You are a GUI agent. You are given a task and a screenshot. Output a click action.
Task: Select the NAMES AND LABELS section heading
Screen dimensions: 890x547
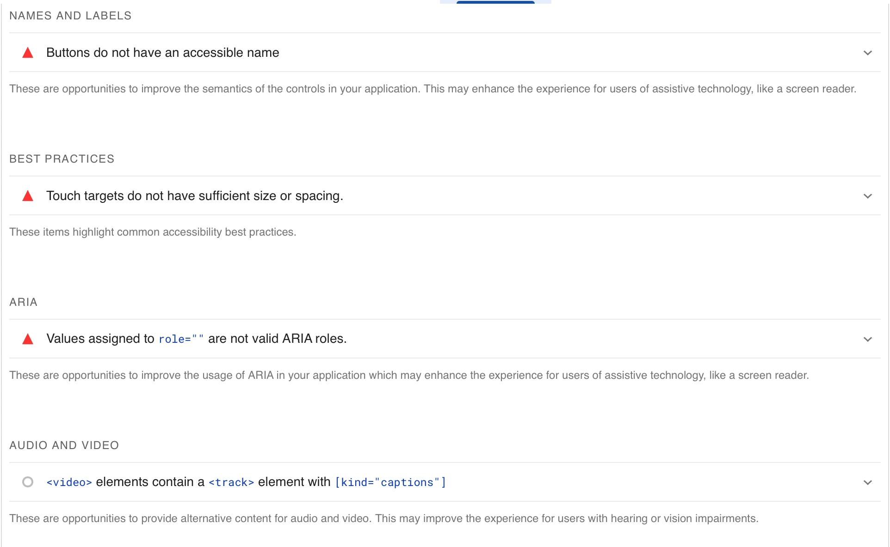click(70, 16)
